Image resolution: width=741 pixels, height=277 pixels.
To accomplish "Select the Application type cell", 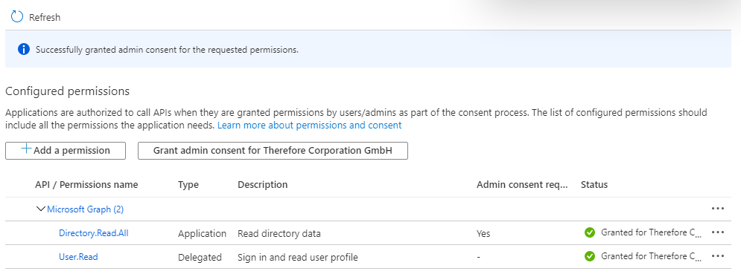I will pyautogui.click(x=203, y=234).
